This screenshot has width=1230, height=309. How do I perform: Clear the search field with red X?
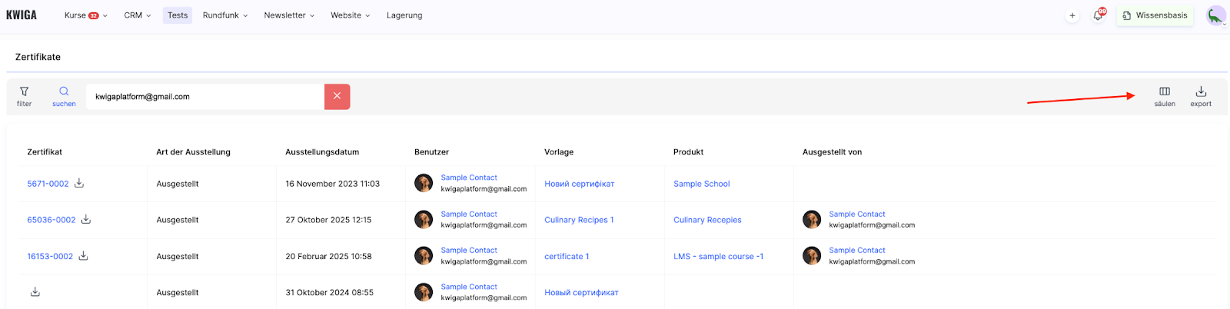tap(337, 96)
